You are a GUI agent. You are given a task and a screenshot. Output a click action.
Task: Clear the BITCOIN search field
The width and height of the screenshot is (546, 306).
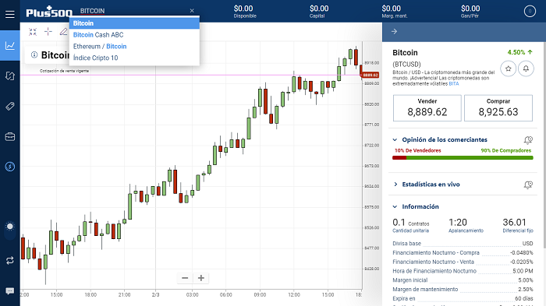[x=192, y=11]
